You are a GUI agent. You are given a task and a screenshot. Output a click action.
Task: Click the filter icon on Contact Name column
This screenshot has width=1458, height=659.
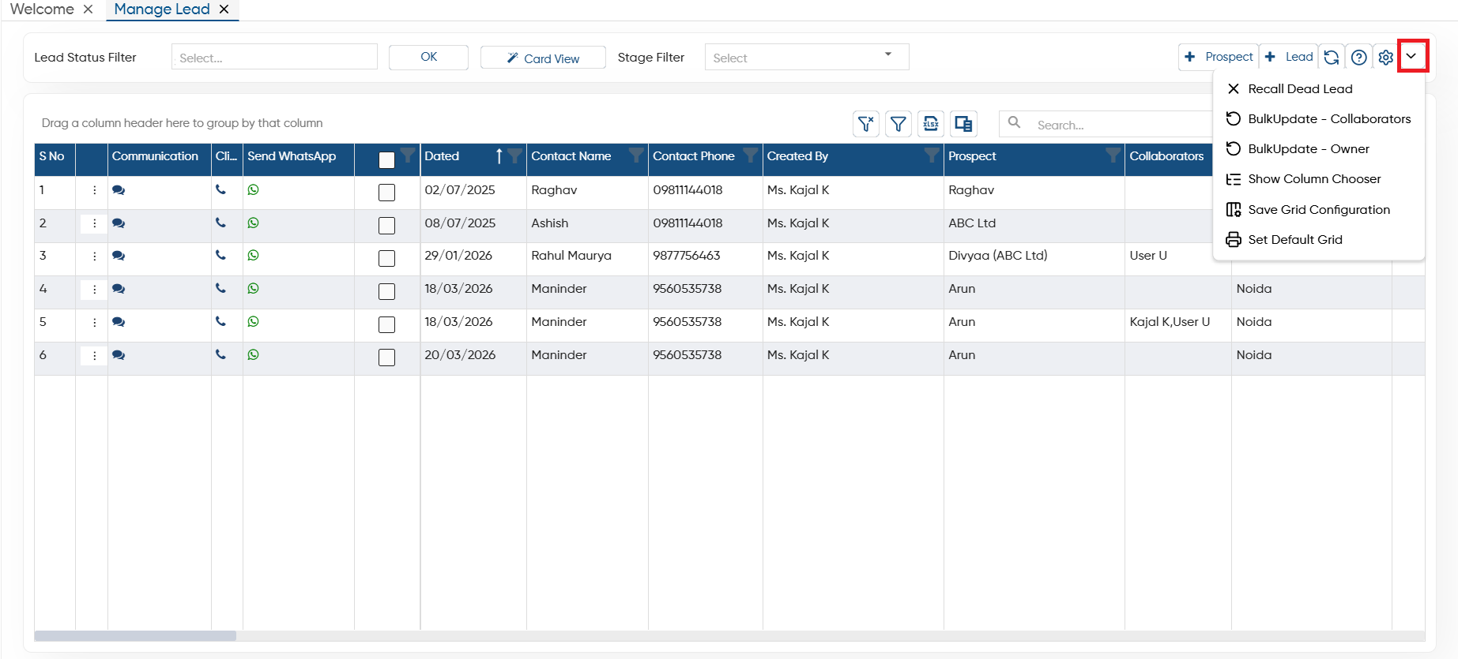click(635, 155)
